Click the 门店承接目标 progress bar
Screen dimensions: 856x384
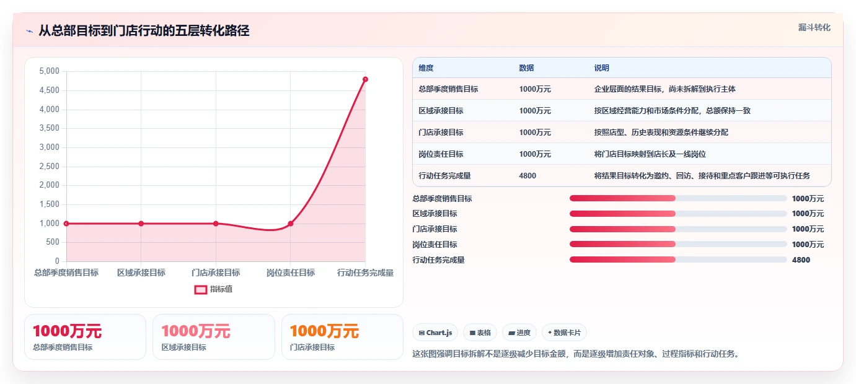(x=678, y=229)
